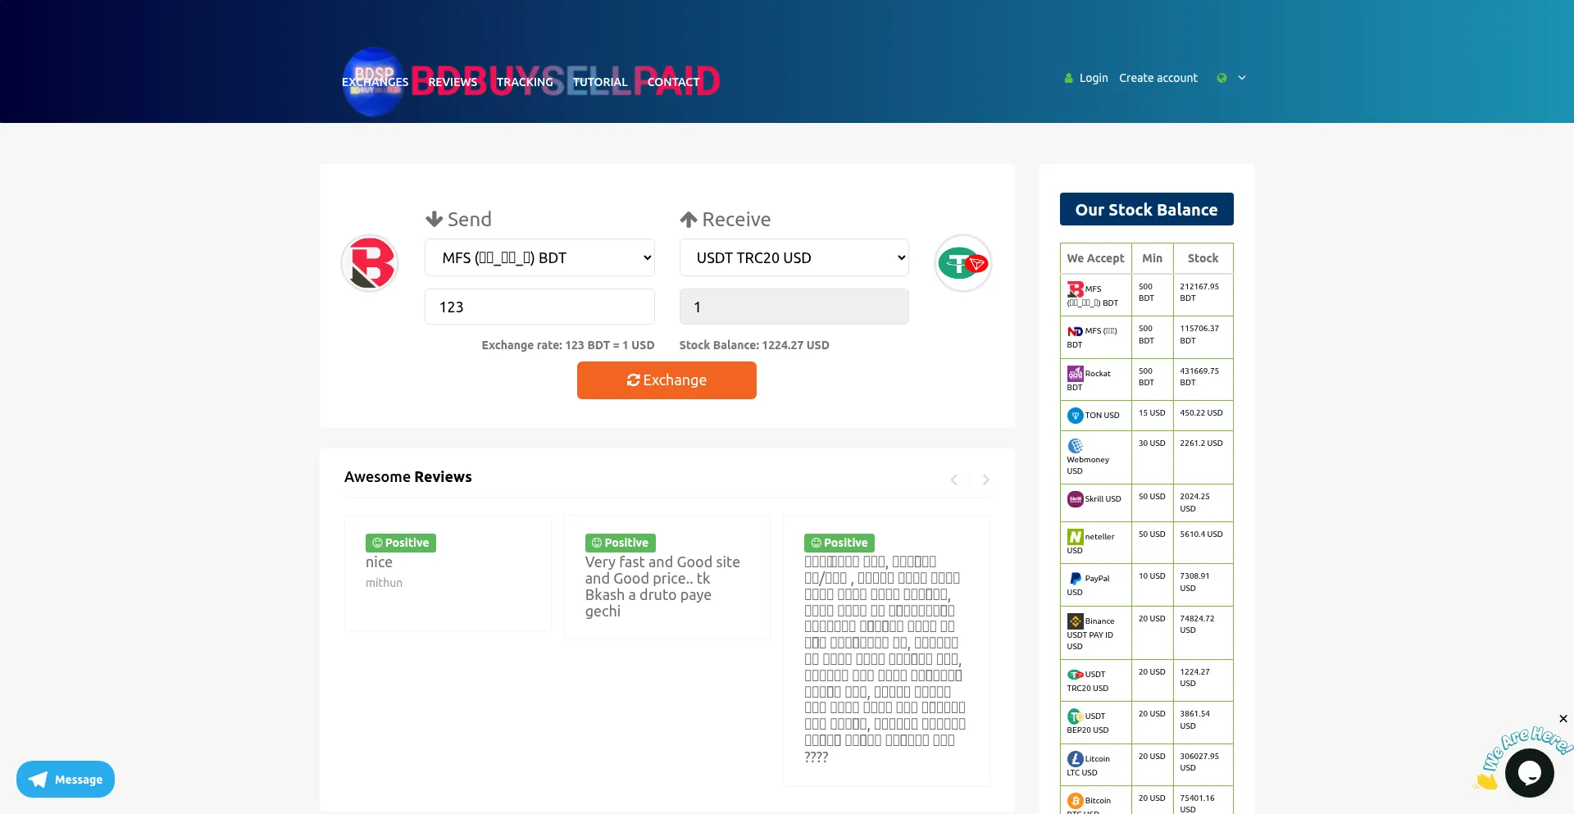Open the CONTACT menu item
The height and width of the screenshot is (814, 1574).
coord(673,82)
